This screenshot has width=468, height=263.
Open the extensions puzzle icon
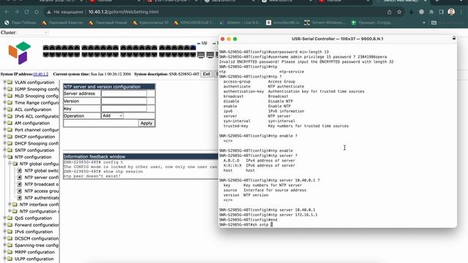pyautogui.click(x=431, y=12)
